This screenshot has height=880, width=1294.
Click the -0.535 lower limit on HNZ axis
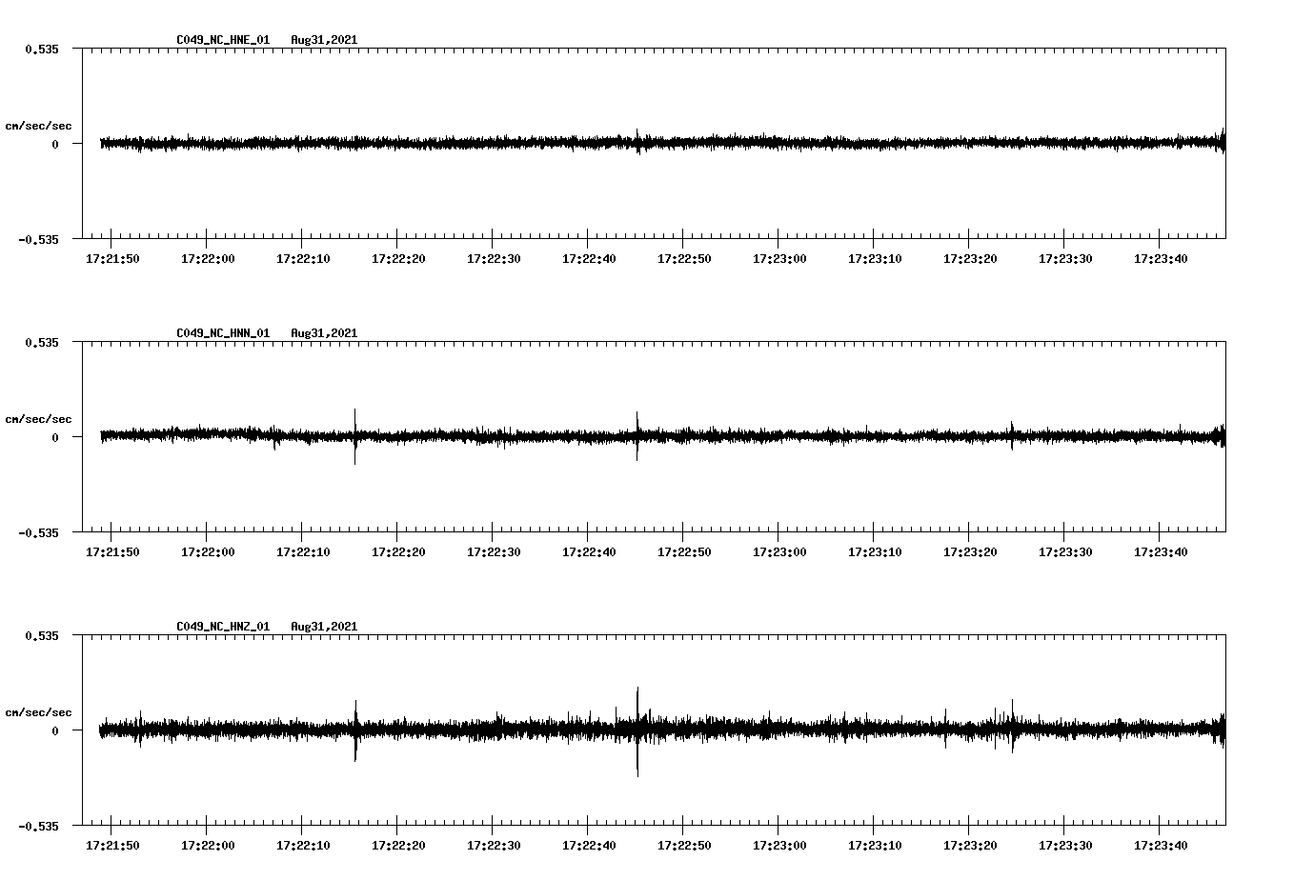click(38, 826)
